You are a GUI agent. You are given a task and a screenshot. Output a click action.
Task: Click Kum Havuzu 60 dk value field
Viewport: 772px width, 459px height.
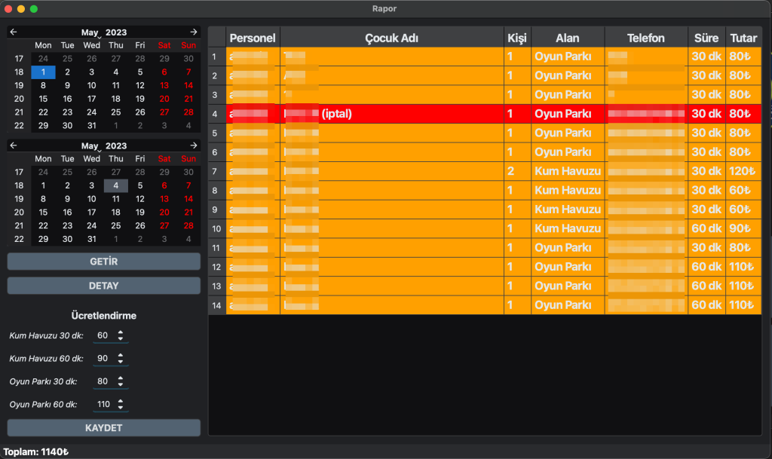[x=104, y=359]
